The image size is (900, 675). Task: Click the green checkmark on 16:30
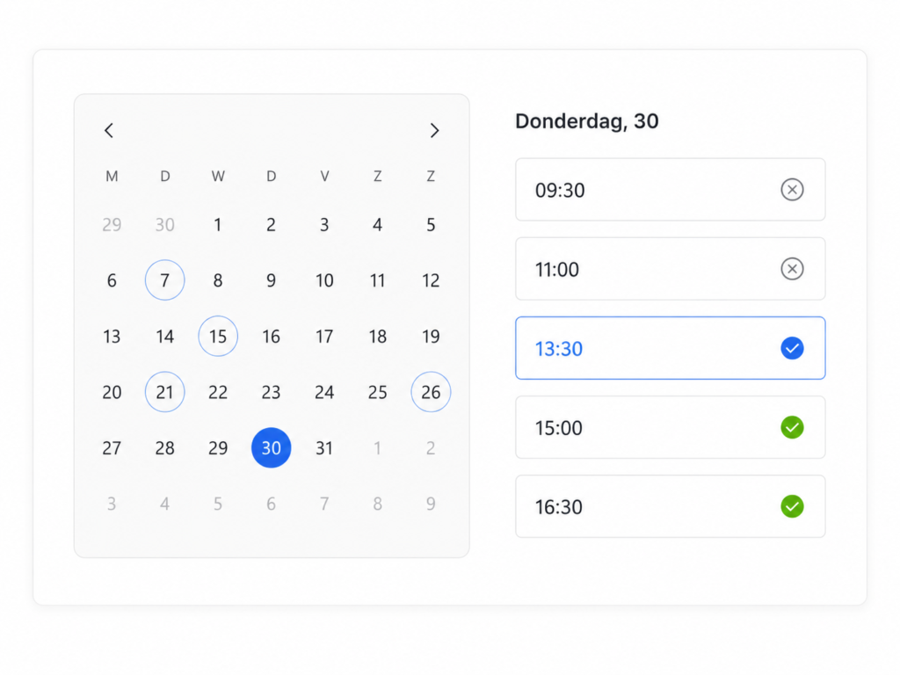(792, 506)
